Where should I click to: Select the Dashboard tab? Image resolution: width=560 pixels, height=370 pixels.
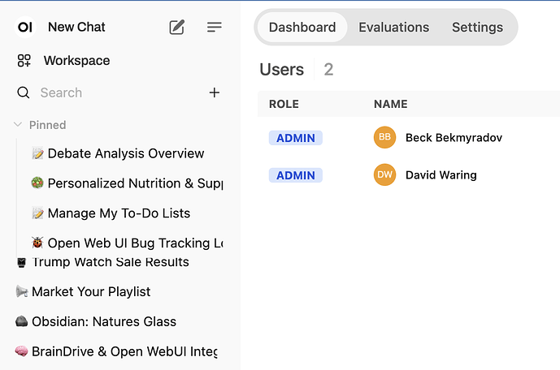pyautogui.click(x=302, y=27)
